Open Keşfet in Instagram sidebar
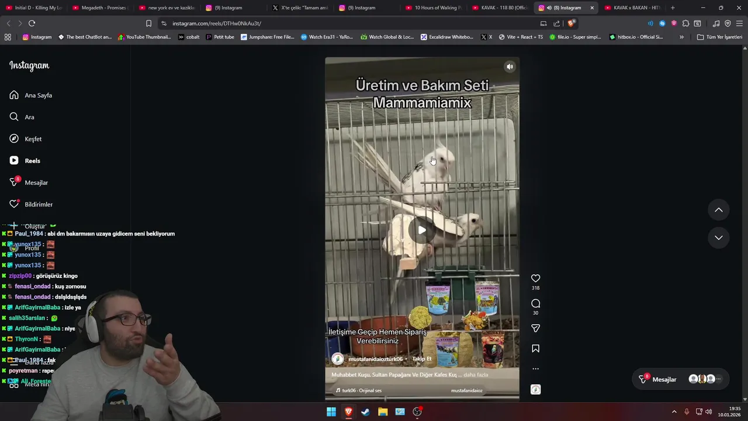The height and width of the screenshot is (421, 748). coord(26,139)
